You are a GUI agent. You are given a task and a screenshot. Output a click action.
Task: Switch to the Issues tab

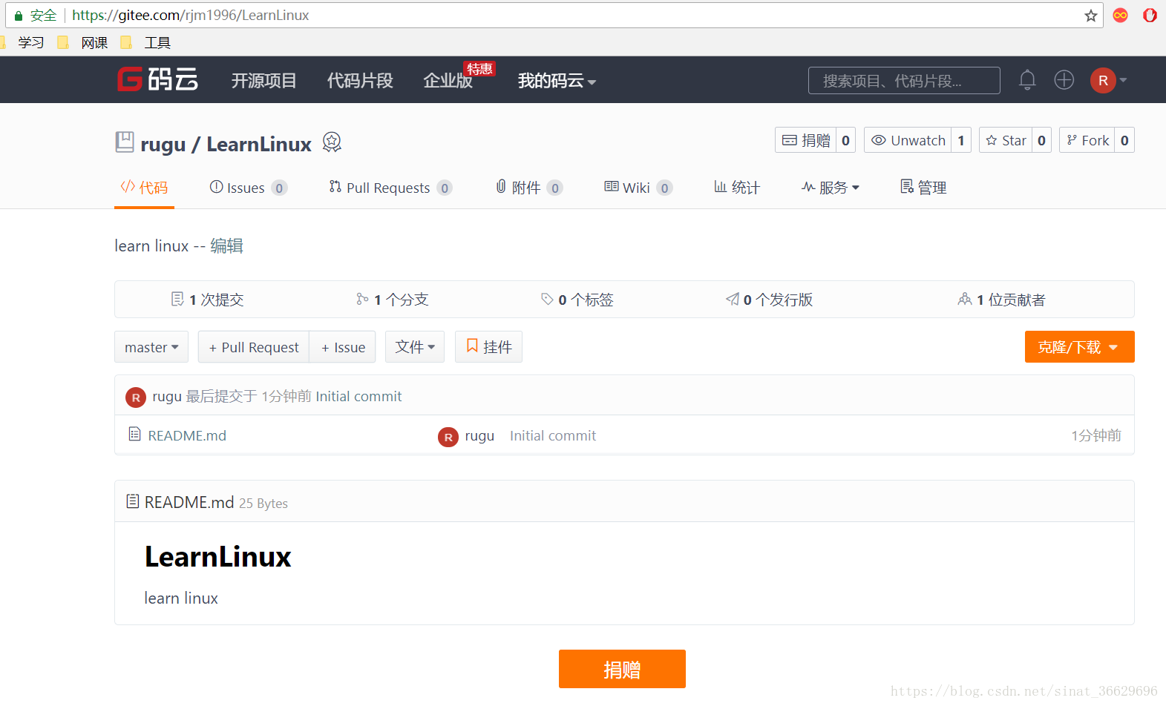(248, 188)
